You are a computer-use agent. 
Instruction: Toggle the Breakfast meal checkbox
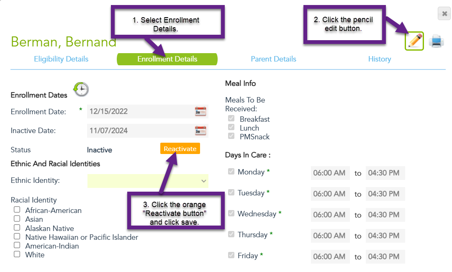[231, 118]
